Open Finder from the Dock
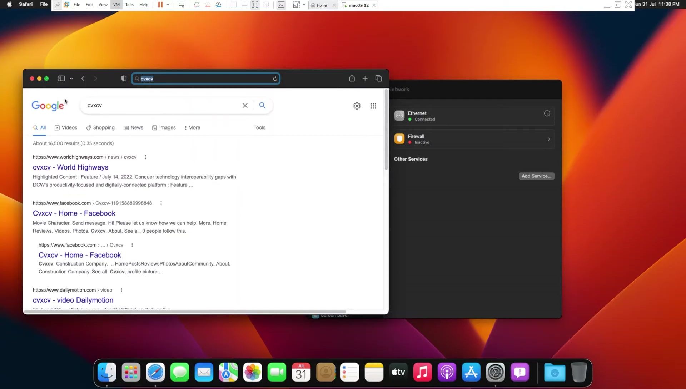Screen dimensions: 686x389 pos(107,373)
